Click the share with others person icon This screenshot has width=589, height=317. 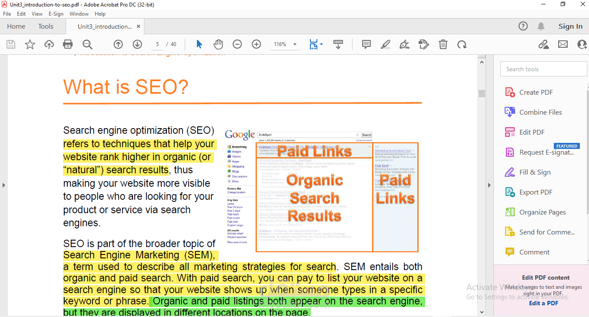[x=582, y=44]
